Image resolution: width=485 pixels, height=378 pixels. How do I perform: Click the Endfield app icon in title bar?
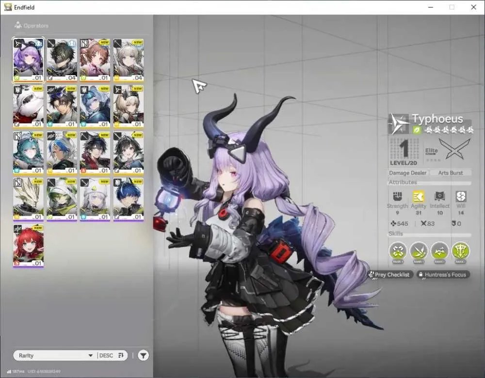pyautogui.click(x=8, y=7)
